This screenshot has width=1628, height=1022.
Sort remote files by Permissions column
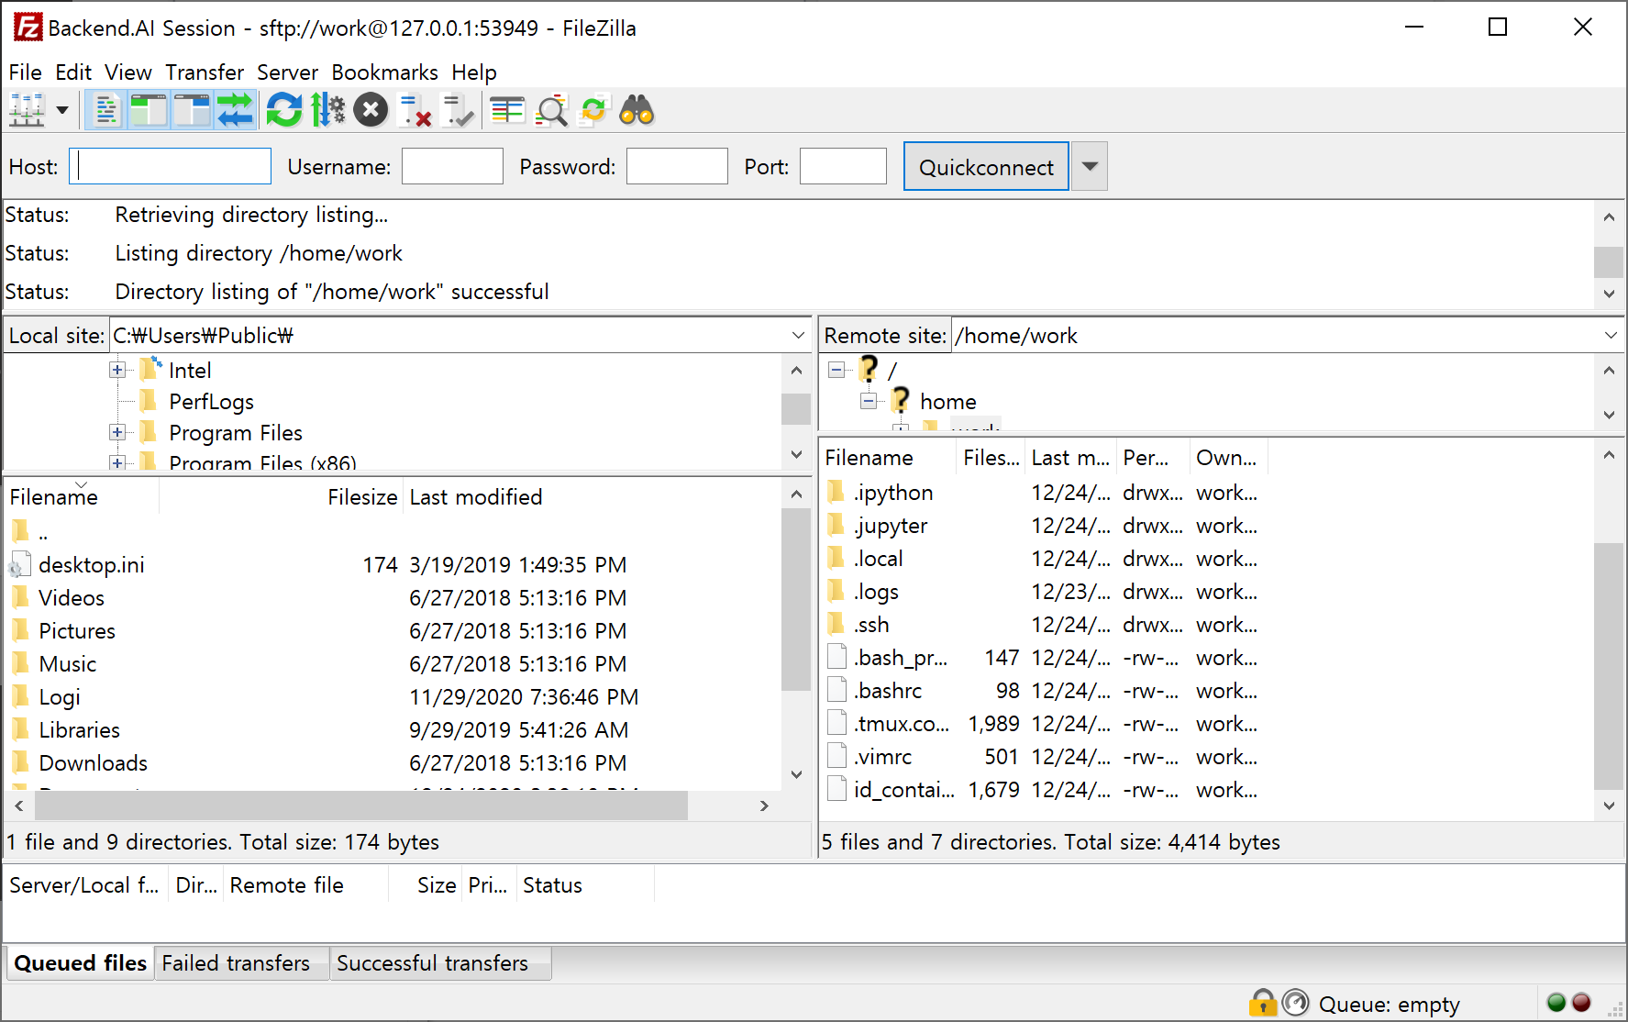(x=1153, y=458)
